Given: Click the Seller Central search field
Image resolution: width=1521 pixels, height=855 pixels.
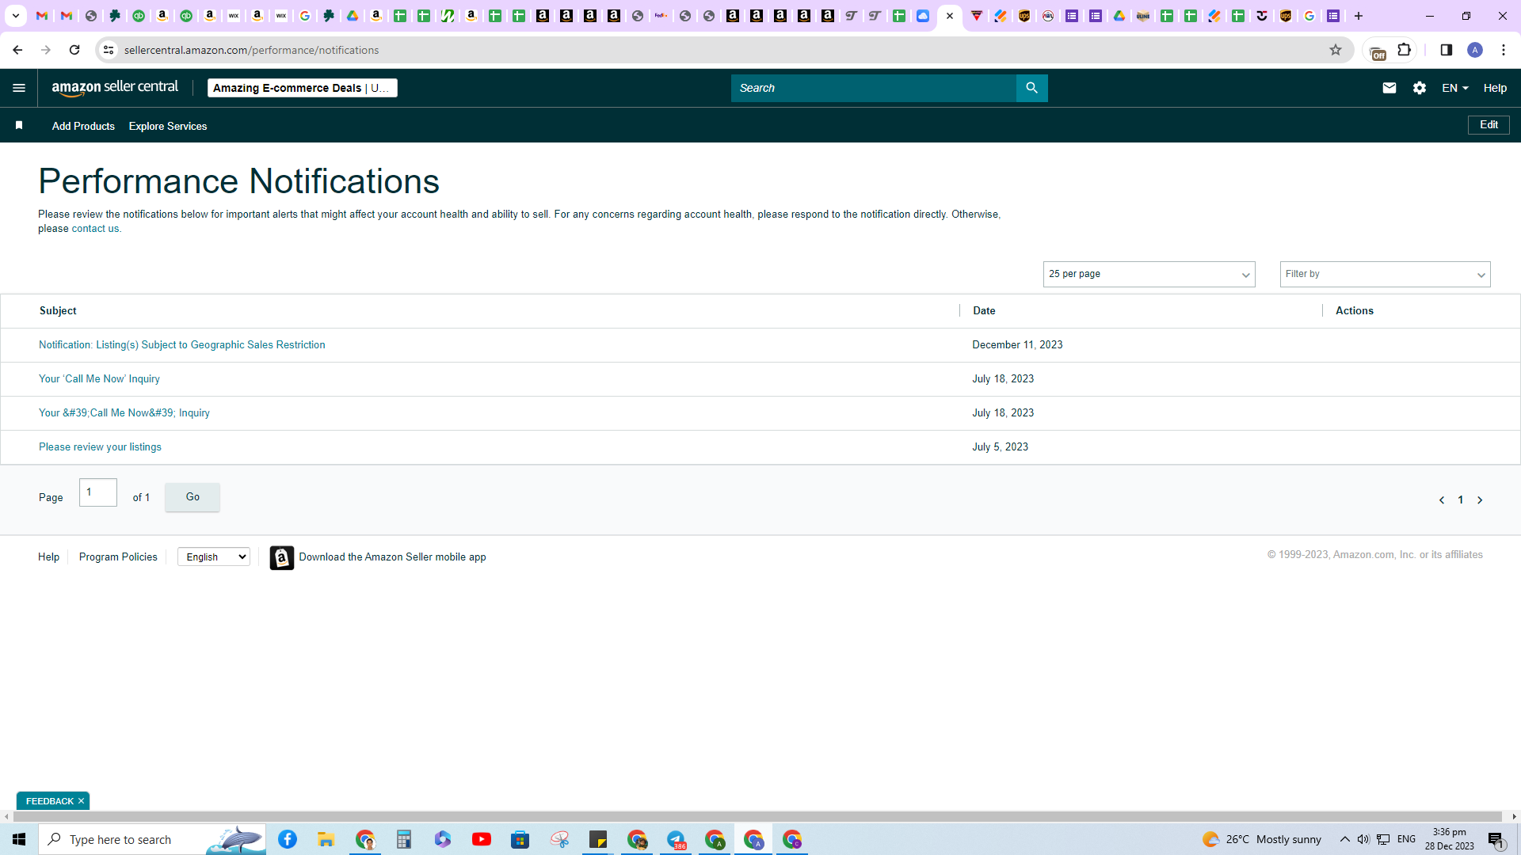Looking at the screenshot, I should (874, 88).
